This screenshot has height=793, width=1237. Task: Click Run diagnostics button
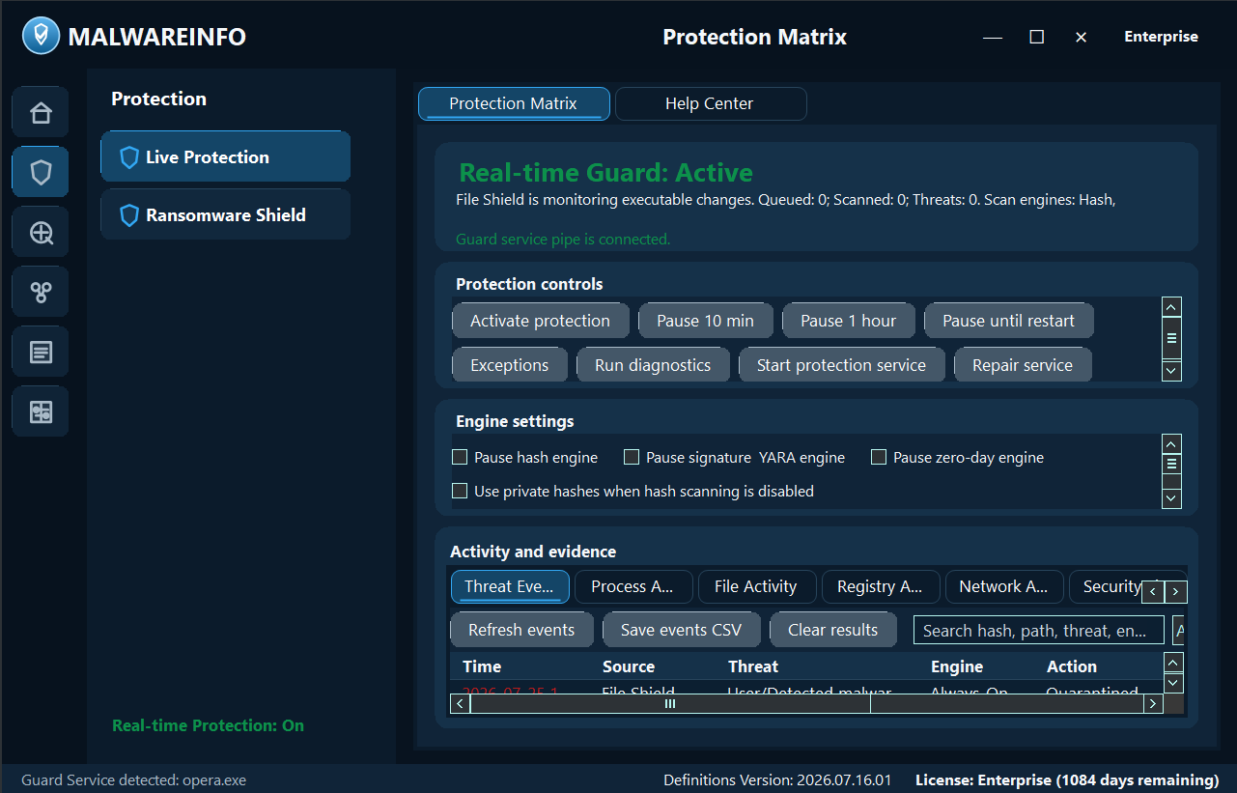pyautogui.click(x=653, y=365)
